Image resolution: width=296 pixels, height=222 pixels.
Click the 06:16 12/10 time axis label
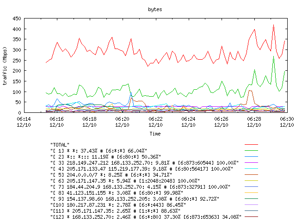click(56, 122)
